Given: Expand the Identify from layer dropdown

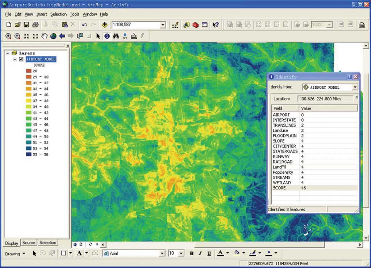Looking at the screenshot, I should 355,87.
